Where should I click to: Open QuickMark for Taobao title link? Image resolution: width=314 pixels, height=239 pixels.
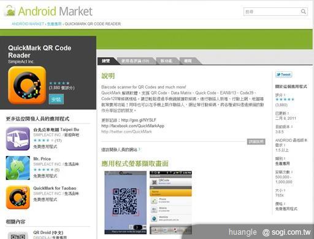tap(55, 188)
